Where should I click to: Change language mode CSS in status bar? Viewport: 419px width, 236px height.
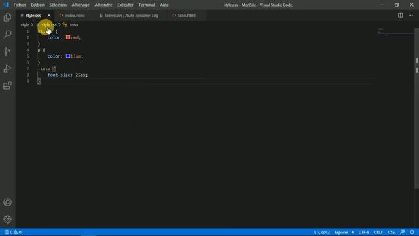click(x=392, y=232)
